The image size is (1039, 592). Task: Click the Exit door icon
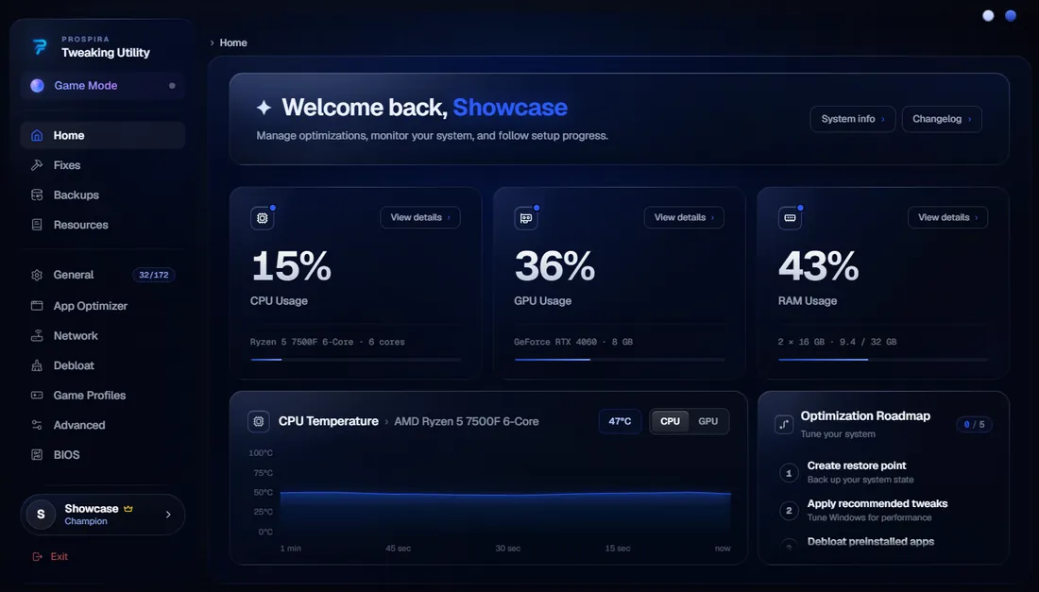(x=37, y=556)
